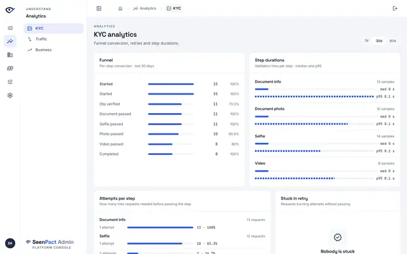
Task: Click the Selfie p95 dotted bar
Action: [314, 151]
